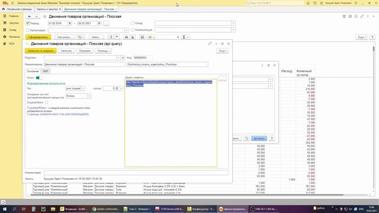Click the open-item icon next to Родитель field
This screenshot has width=379, height=213.
point(123,58)
